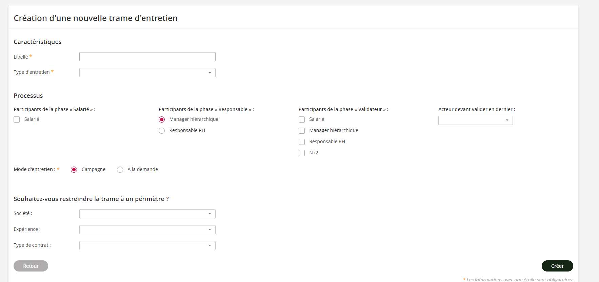Open the Type de contrat dropdown
The image size is (599, 282).
click(x=147, y=246)
